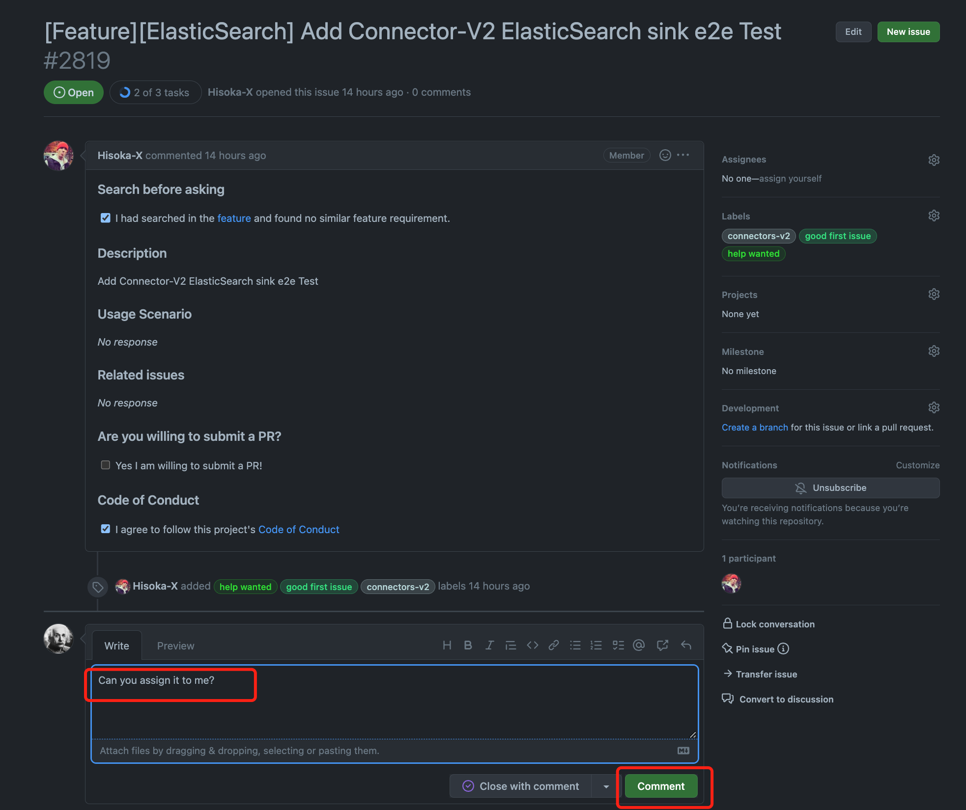Click the Unsubscribe notifications bar
The height and width of the screenshot is (810, 966).
[x=830, y=487]
